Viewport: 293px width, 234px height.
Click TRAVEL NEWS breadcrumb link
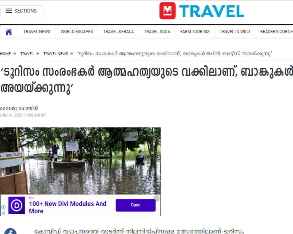(56, 54)
